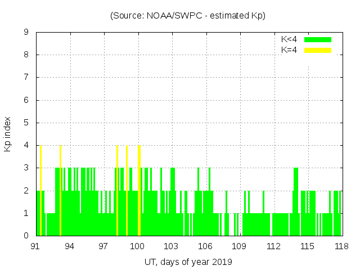The width and height of the screenshot is (360, 270).
Task: Click the tall green bar near day 114
Action: click(296, 201)
